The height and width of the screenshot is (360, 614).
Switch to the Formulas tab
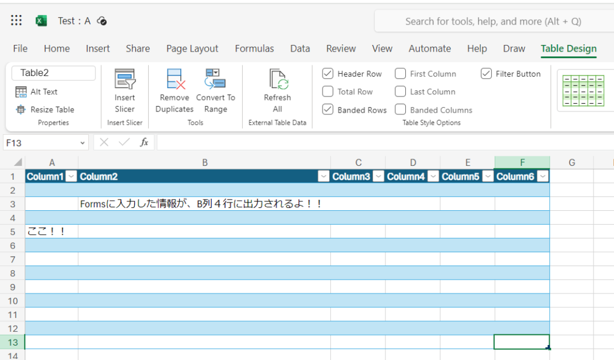254,49
